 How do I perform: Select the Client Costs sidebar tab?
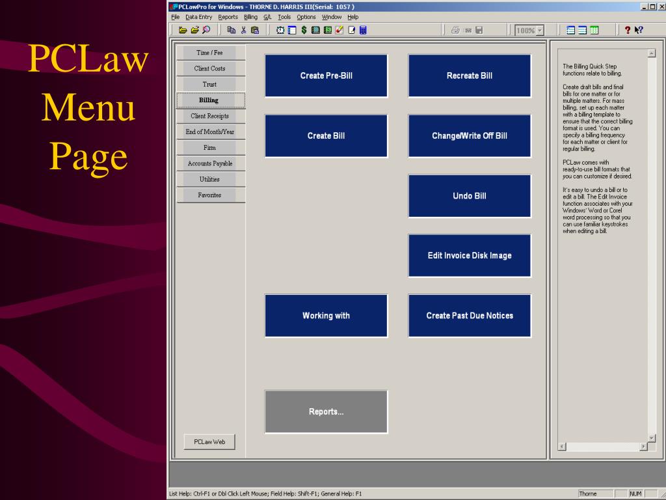tap(211, 68)
